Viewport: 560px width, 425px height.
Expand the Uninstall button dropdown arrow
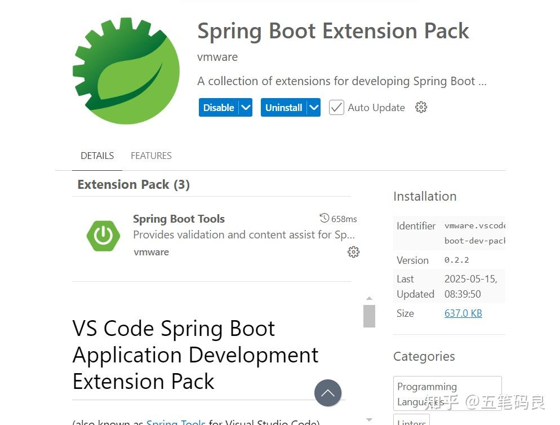click(314, 108)
